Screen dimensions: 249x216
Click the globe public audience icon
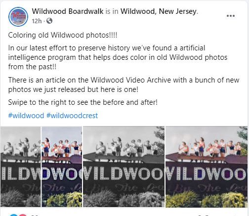[49, 21]
